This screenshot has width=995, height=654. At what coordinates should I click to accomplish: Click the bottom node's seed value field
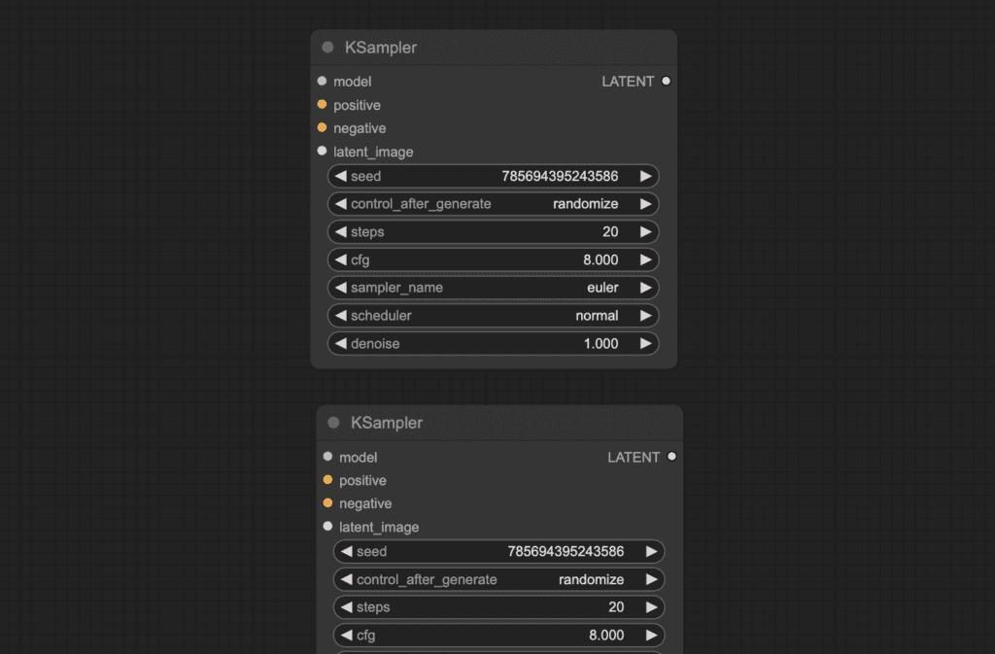click(x=499, y=552)
